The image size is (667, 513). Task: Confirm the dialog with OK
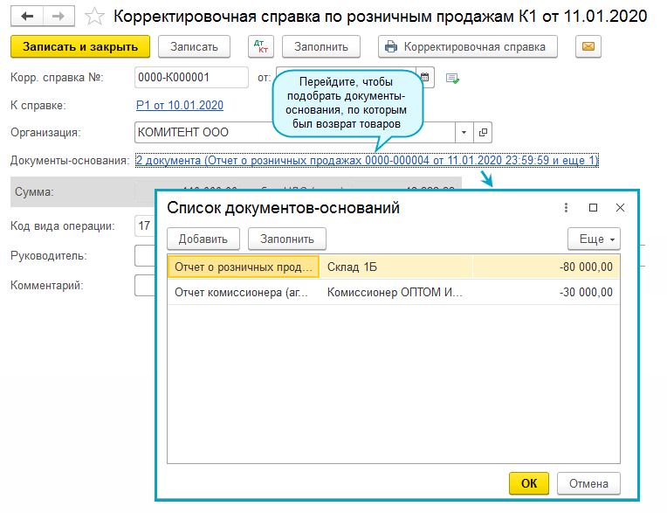tap(529, 483)
